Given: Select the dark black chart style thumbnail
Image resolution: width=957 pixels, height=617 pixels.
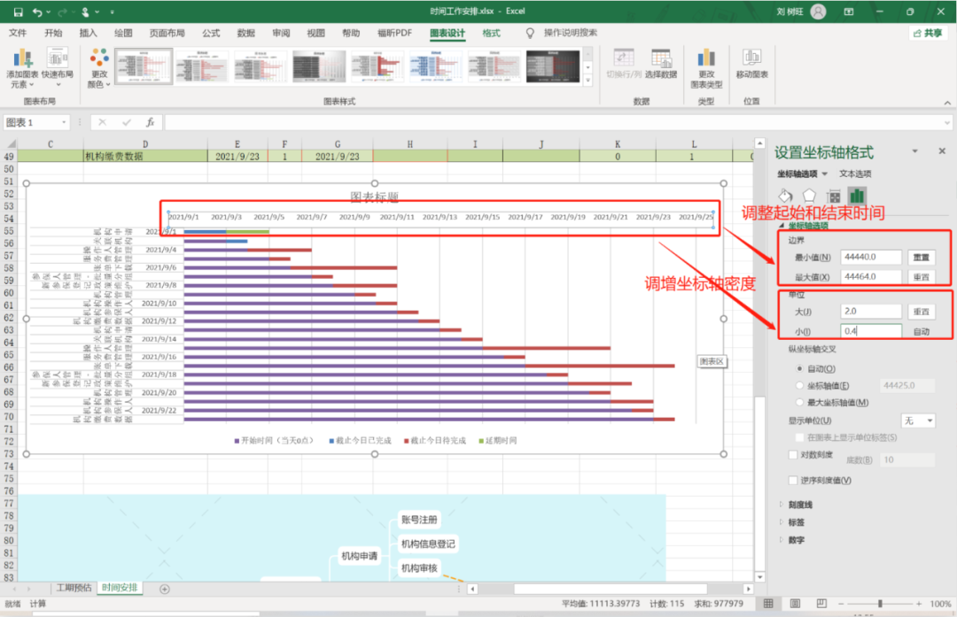Looking at the screenshot, I should pyautogui.click(x=553, y=66).
